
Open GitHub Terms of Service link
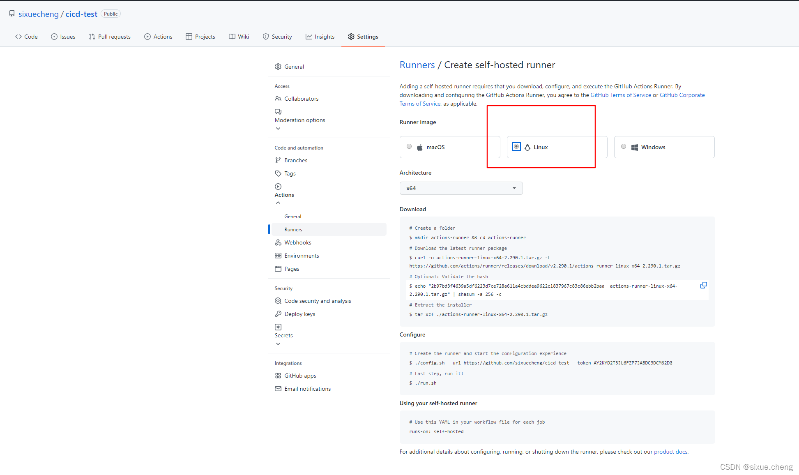pyautogui.click(x=621, y=95)
